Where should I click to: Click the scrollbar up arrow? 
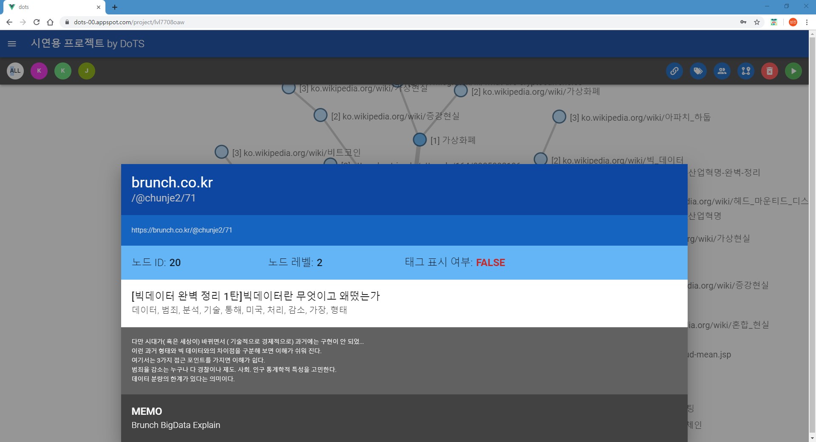tap(812, 34)
